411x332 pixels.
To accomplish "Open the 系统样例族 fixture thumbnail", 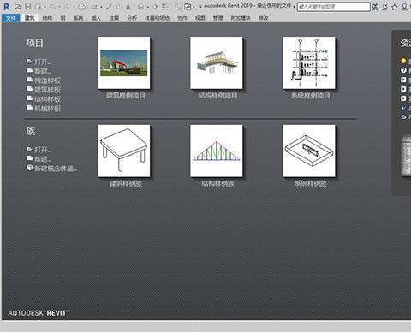I will (309, 151).
